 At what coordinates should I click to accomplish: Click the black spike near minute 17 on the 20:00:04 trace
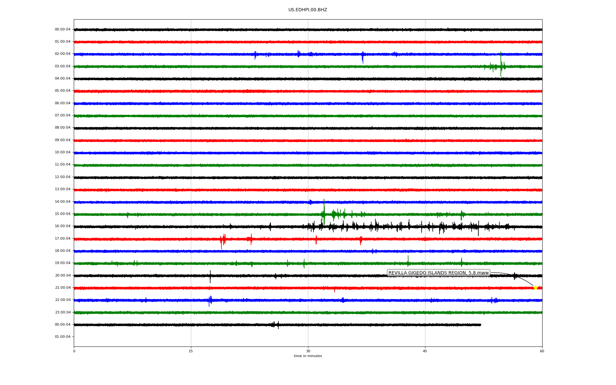coord(210,277)
